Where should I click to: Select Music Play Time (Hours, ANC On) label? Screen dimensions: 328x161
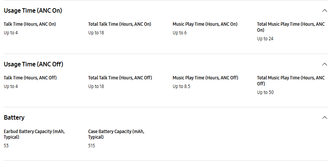[x=205, y=24]
